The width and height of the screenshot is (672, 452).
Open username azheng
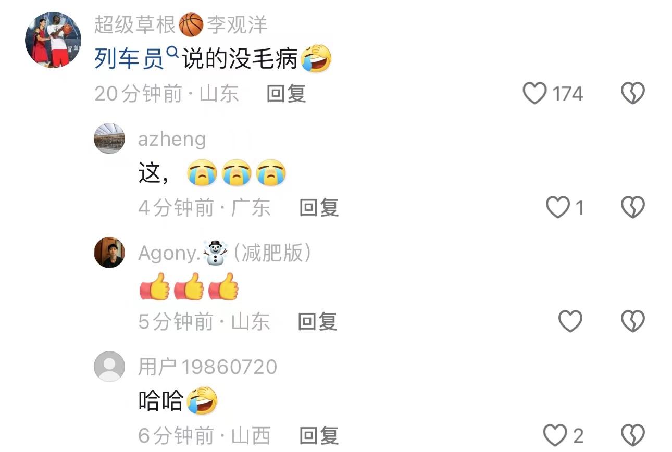point(172,139)
